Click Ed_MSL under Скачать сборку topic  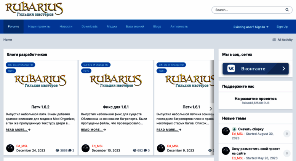237,134
